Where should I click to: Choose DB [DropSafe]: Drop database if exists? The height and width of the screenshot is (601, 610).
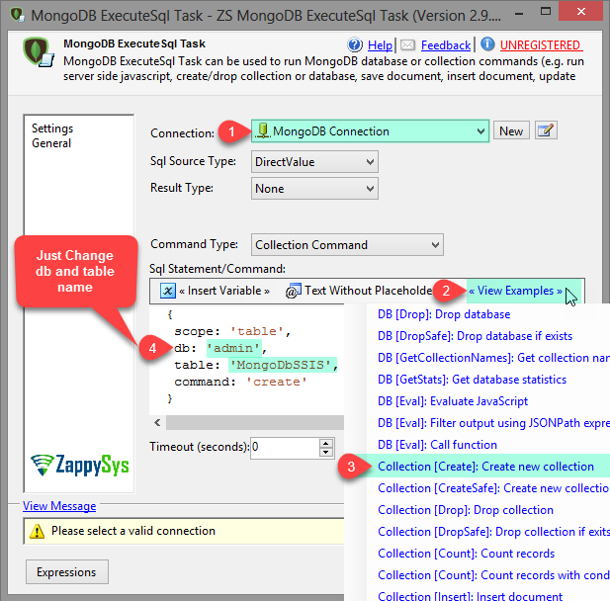tap(475, 336)
